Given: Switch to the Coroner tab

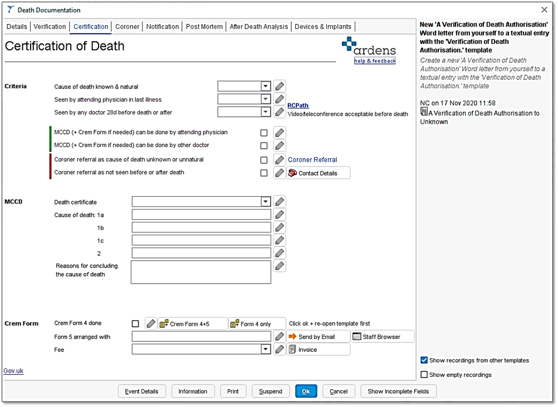Looking at the screenshot, I should (127, 26).
